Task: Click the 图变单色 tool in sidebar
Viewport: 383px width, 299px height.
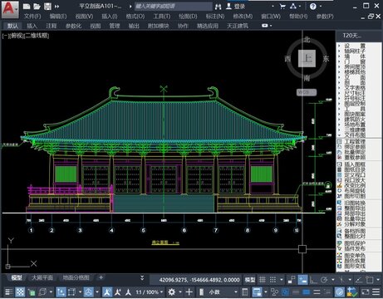Action: tap(351, 256)
